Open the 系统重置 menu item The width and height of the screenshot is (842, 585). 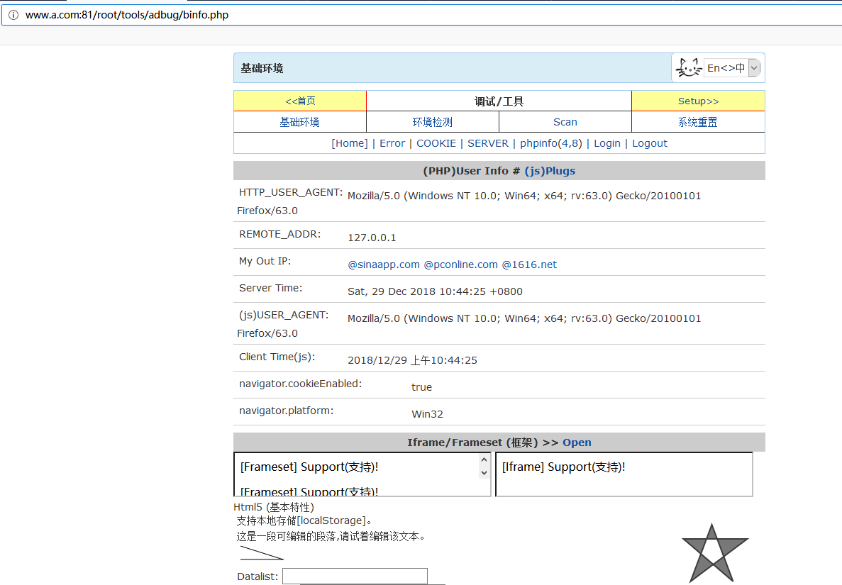[697, 122]
